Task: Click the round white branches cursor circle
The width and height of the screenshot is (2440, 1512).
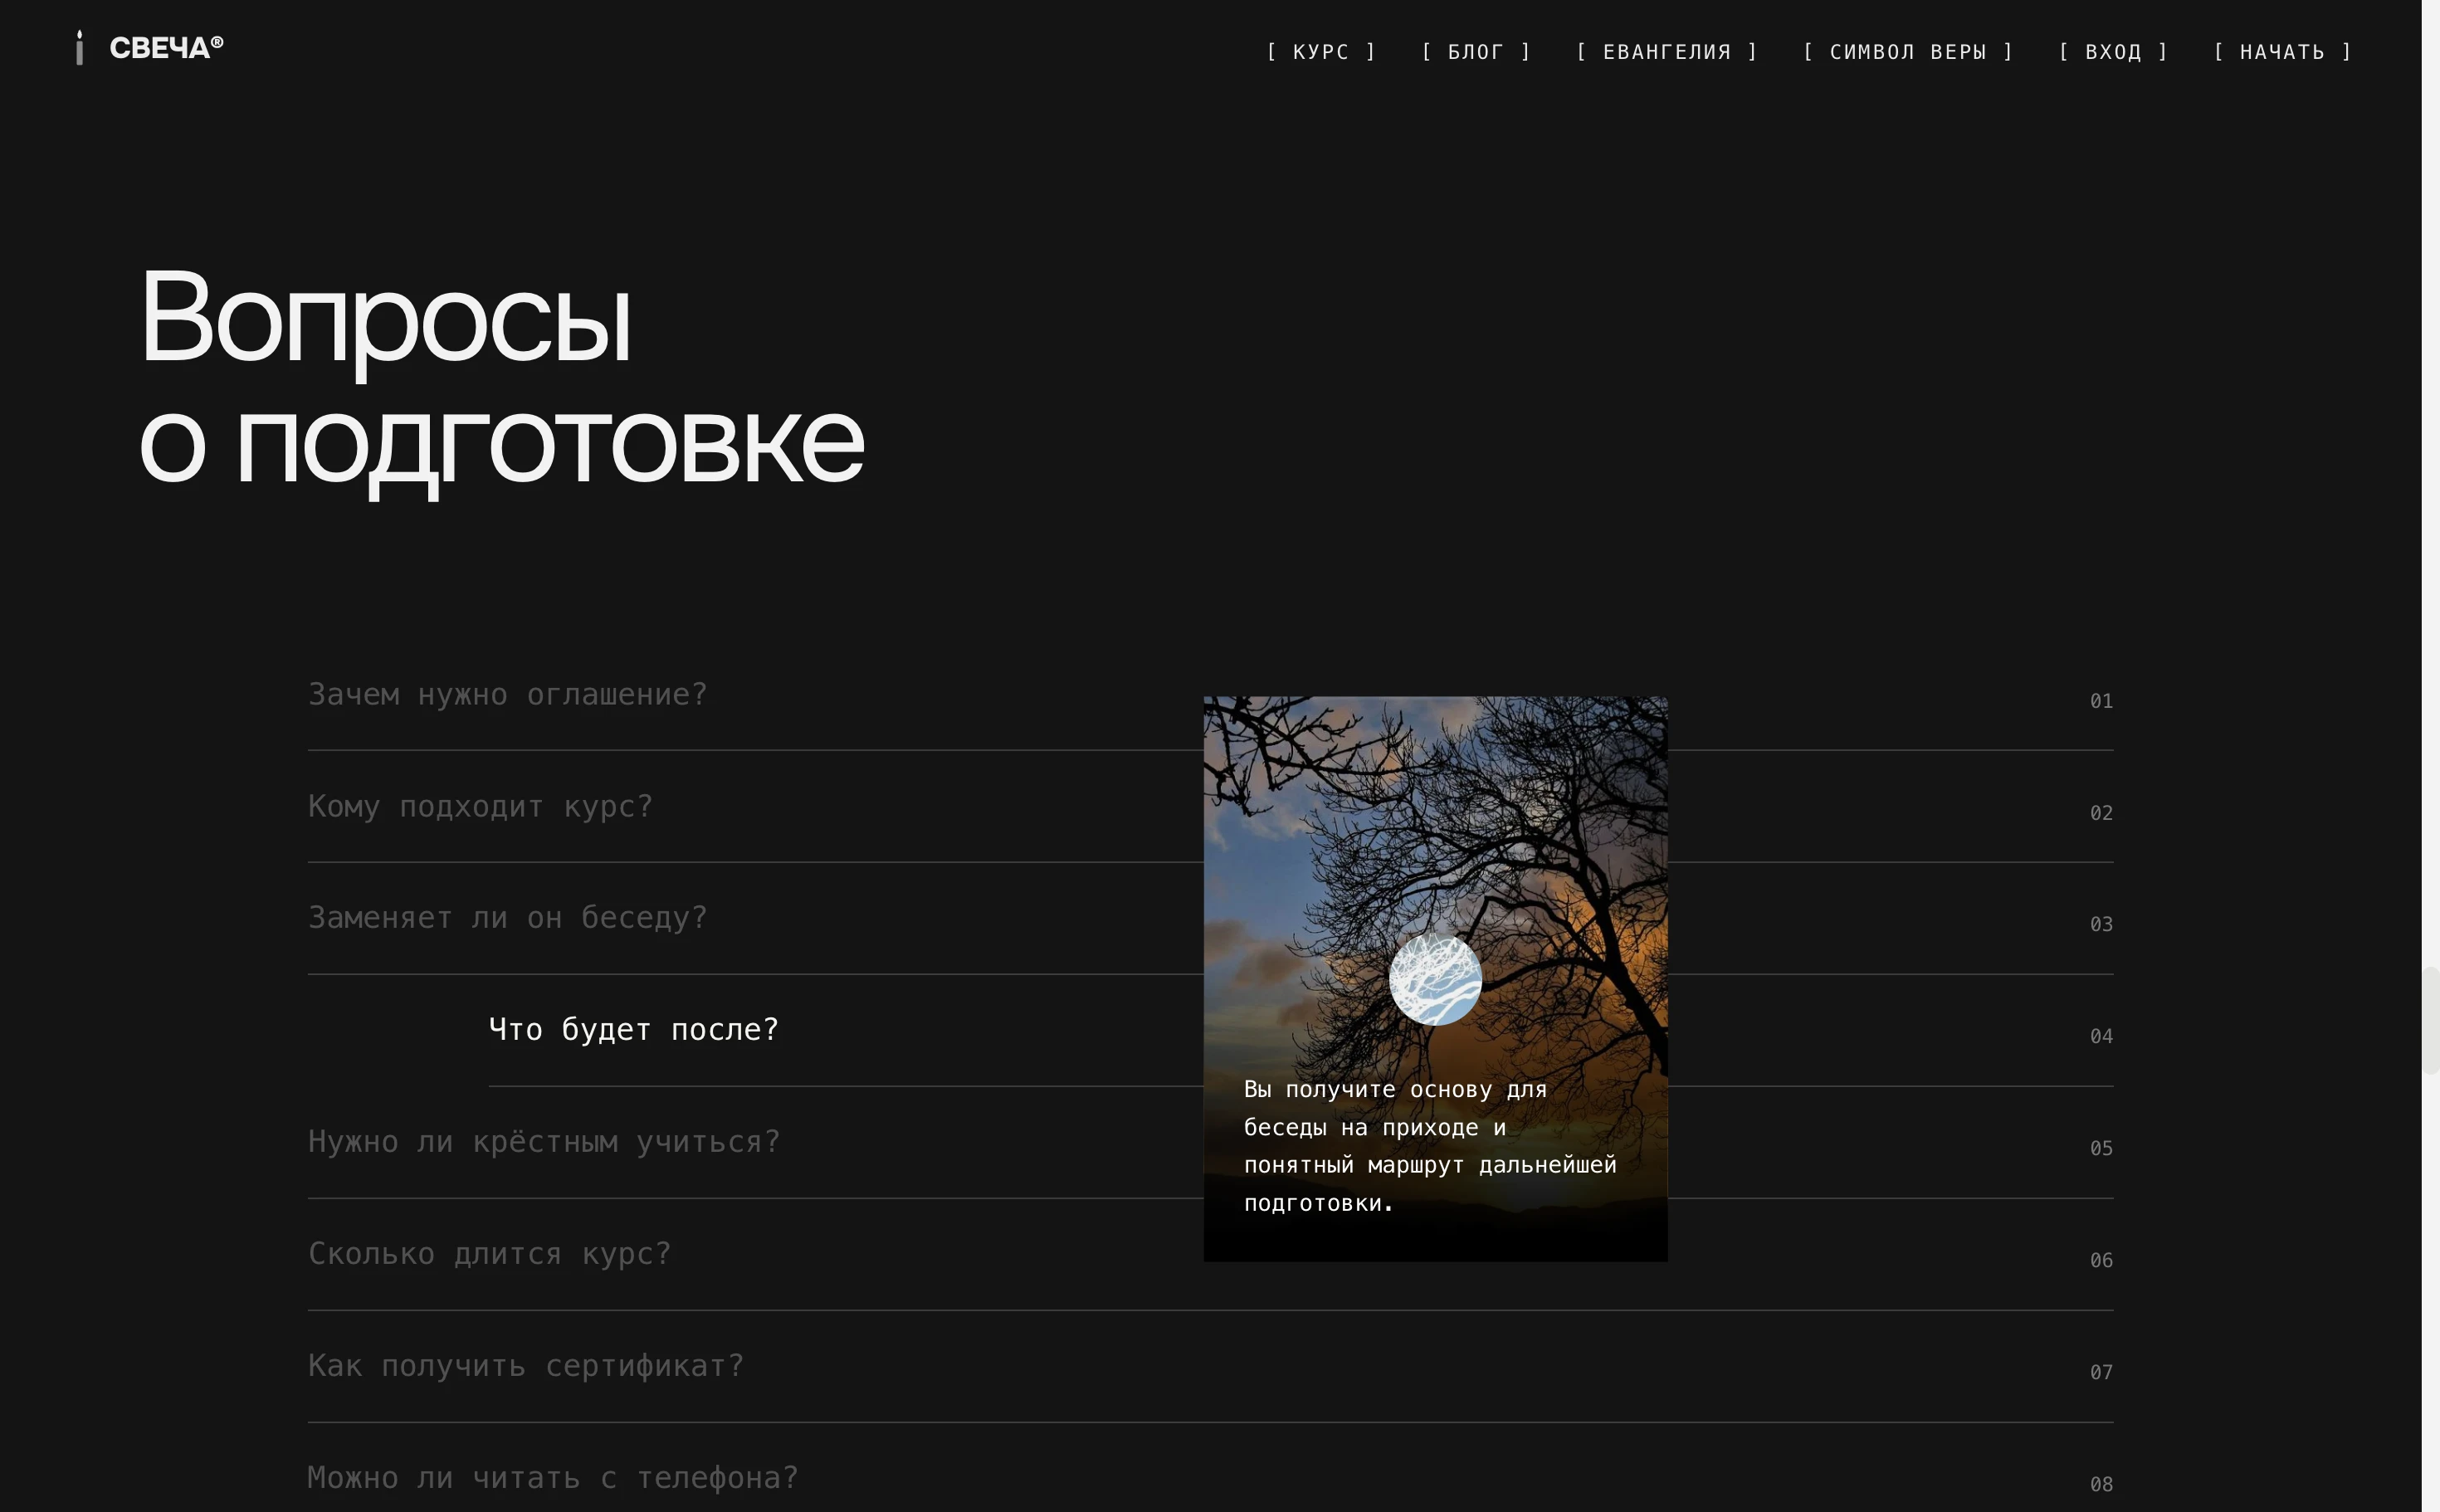Action: pos(1435,979)
